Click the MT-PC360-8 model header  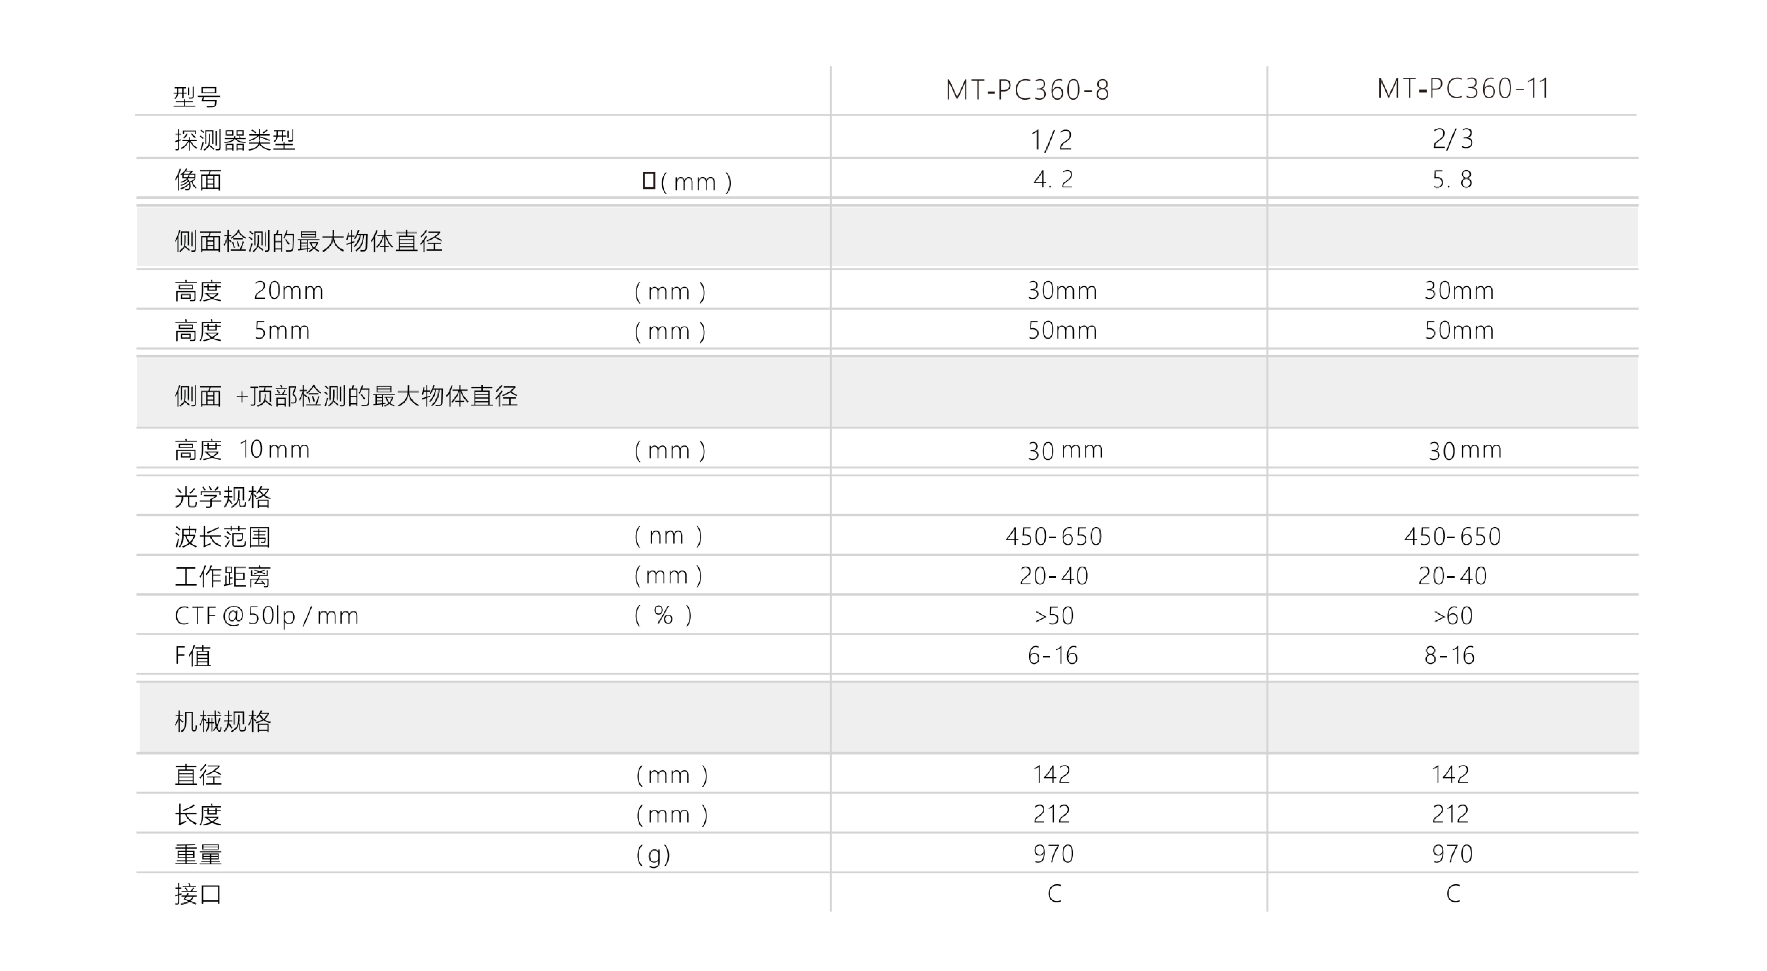pyautogui.click(x=1027, y=90)
